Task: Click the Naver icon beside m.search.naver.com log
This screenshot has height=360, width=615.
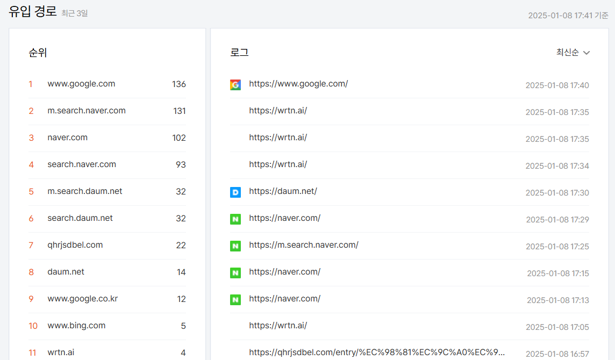Action: pos(235,246)
